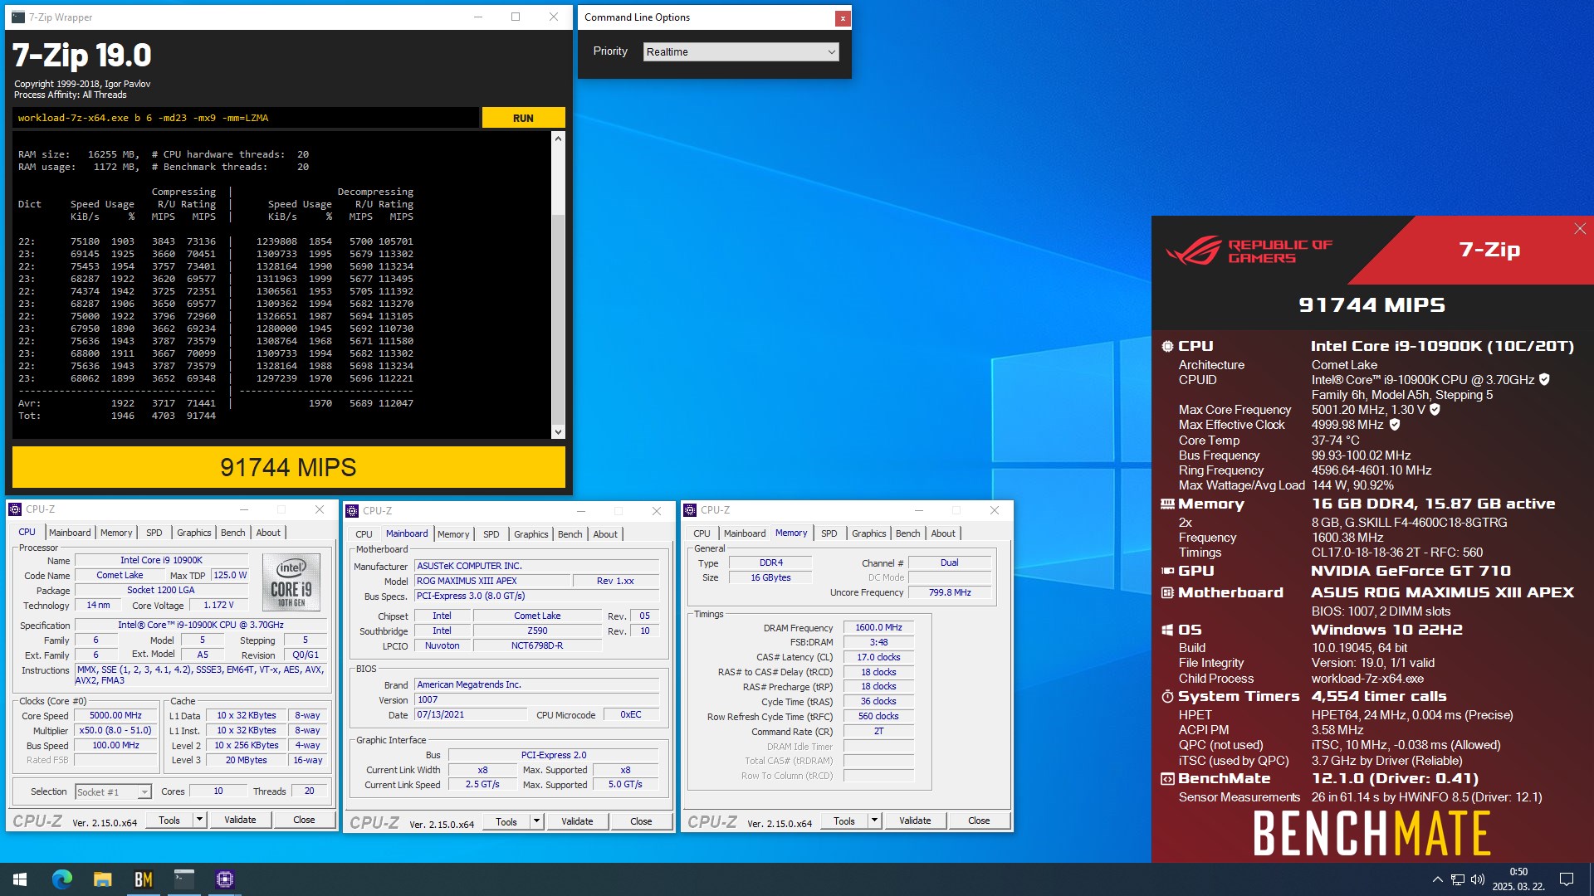Click the Max Core Frequency verified shield
This screenshot has height=896, width=1594.
[1435, 410]
